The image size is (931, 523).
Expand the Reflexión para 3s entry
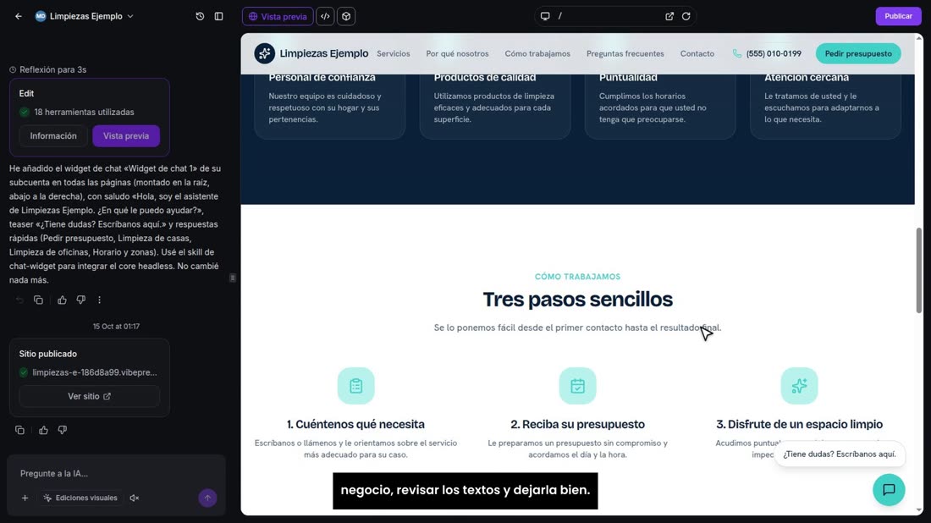click(48, 69)
